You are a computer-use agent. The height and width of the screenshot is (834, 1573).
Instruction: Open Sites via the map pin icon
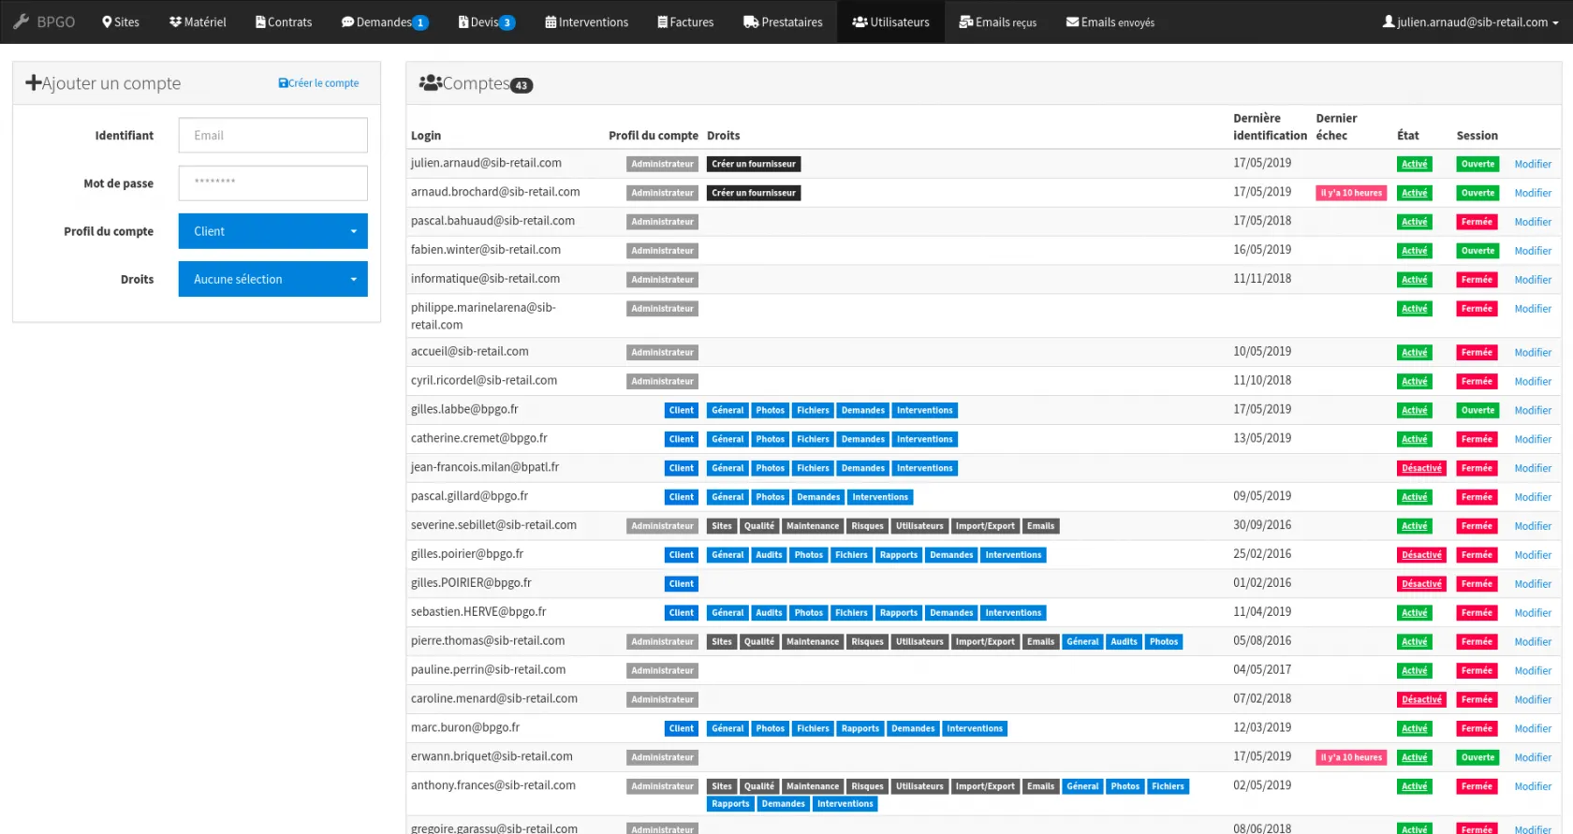click(107, 22)
